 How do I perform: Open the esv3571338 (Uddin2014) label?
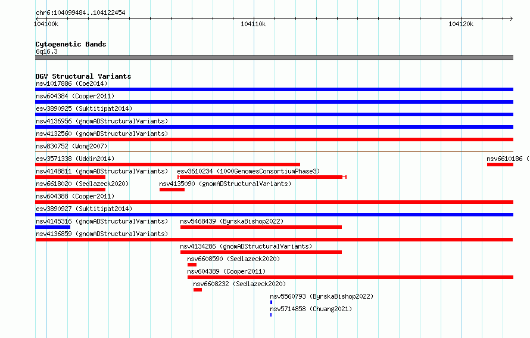75,159
